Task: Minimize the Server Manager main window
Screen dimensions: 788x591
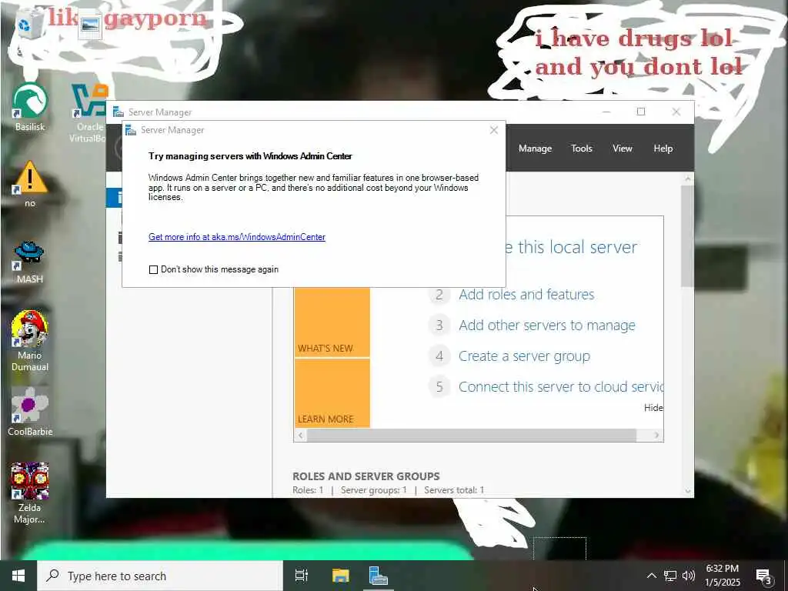Action: (x=606, y=112)
